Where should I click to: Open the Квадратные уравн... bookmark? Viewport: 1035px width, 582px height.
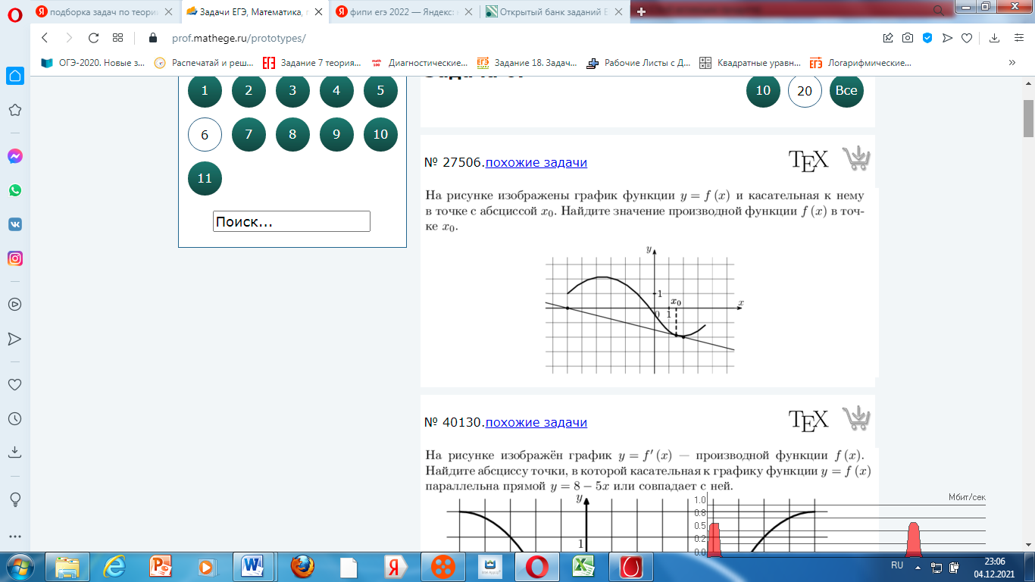(750, 63)
